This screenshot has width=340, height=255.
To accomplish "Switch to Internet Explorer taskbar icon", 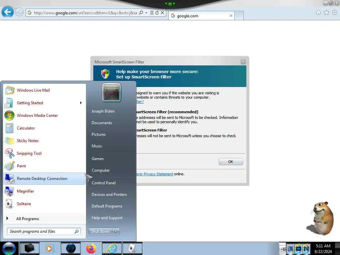I will pyautogui.click(x=112, y=248).
